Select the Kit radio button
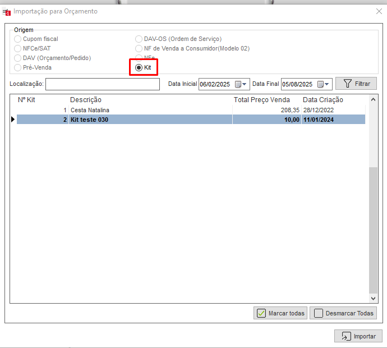Image resolution: width=387 pixels, height=348 pixels. click(x=139, y=67)
